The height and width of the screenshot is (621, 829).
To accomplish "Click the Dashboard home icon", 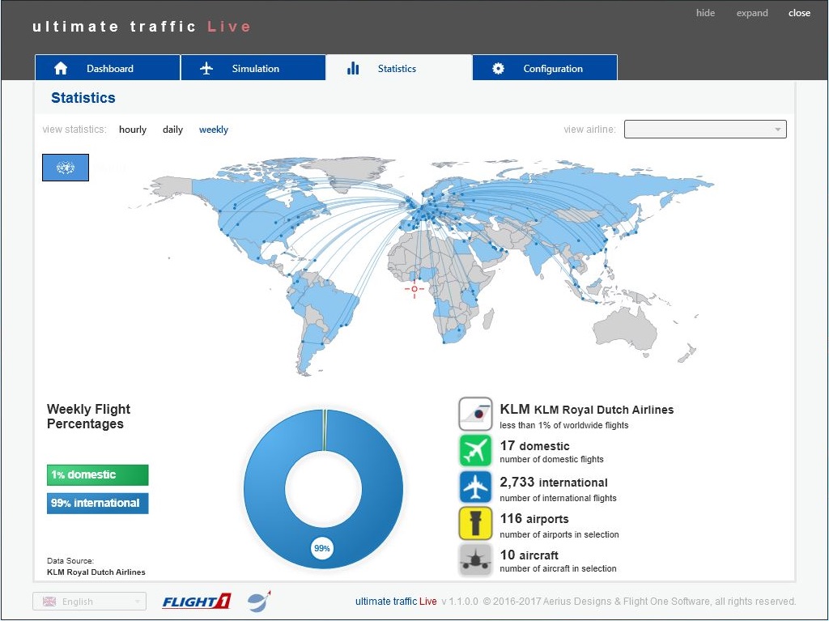I will tap(61, 68).
